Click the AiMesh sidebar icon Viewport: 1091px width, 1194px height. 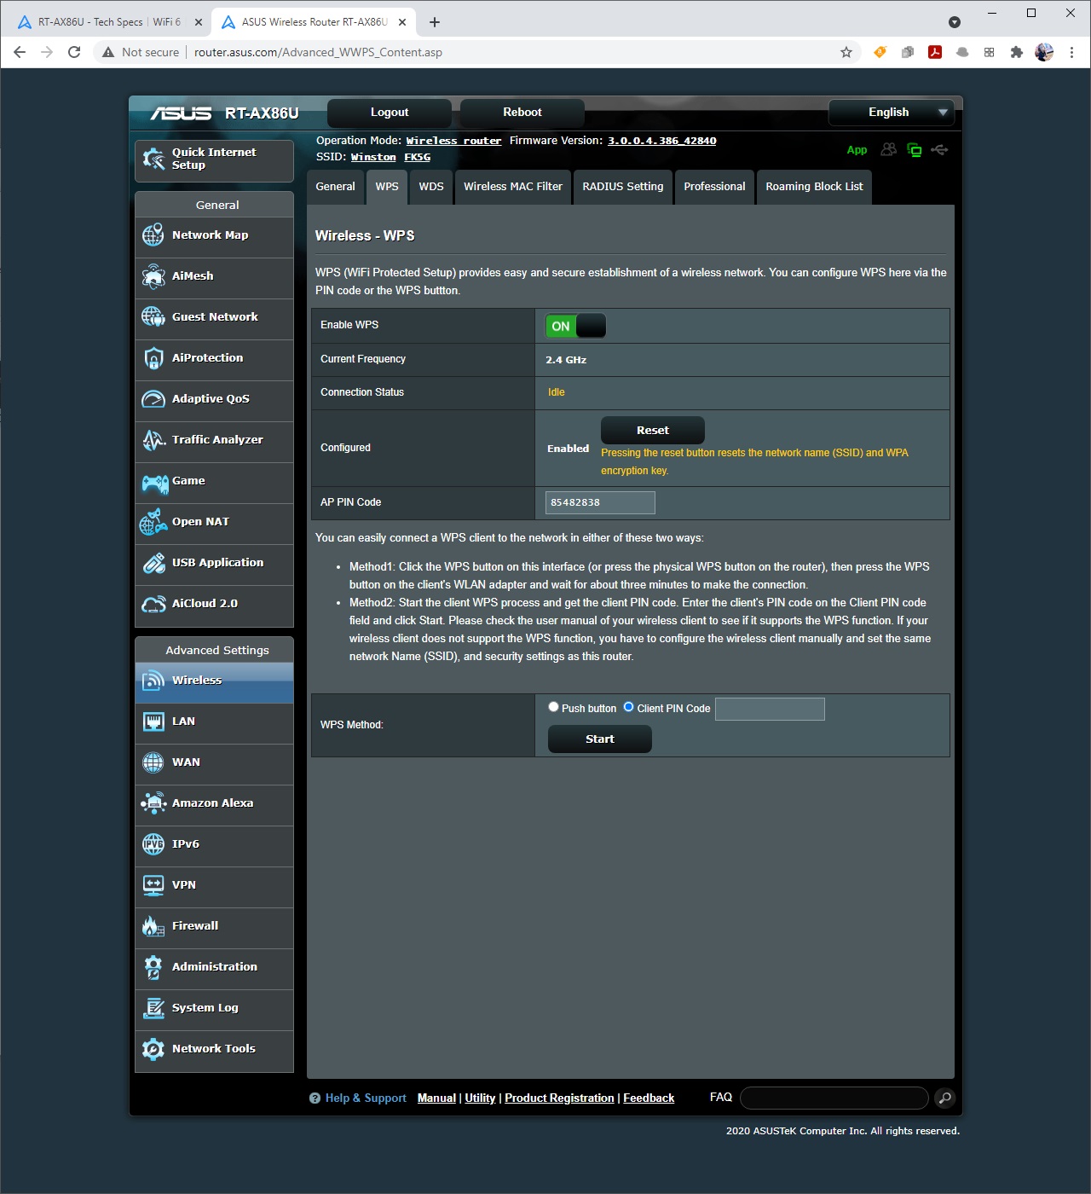click(153, 276)
